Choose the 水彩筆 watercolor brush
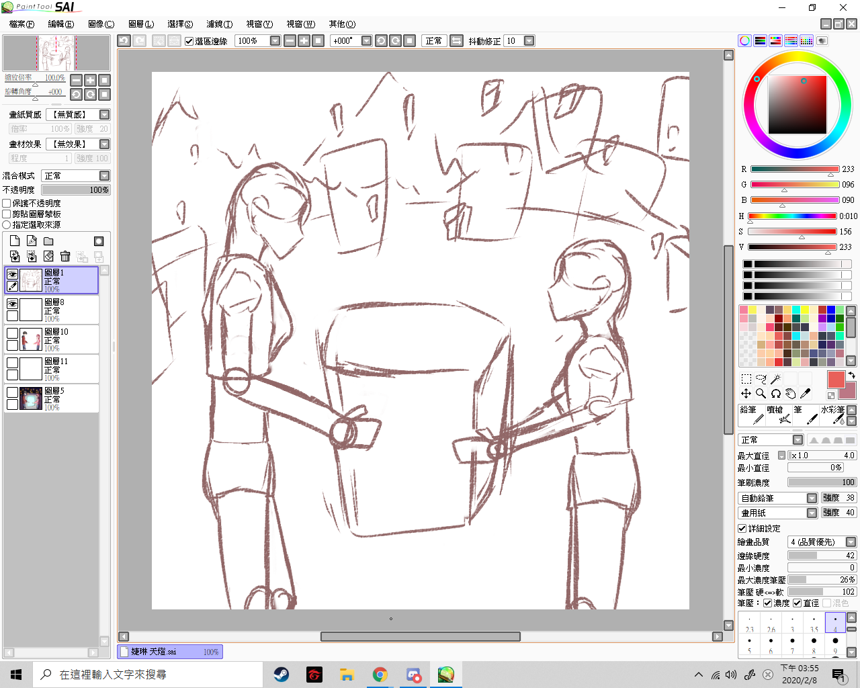860x688 pixels. pos(832,415)
